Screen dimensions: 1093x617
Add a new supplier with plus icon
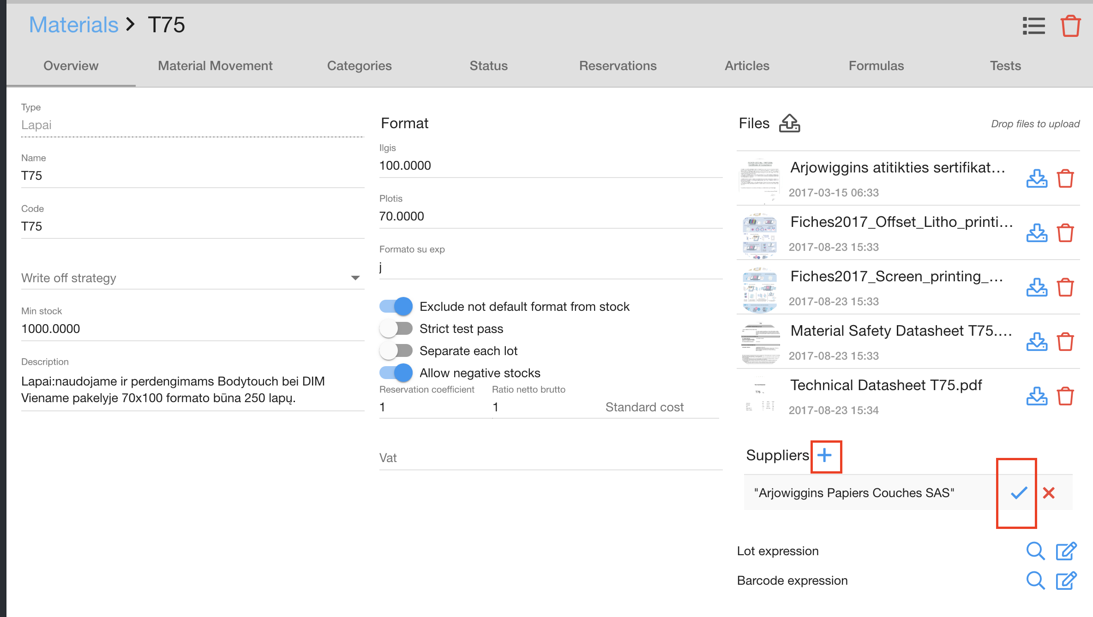click(825, 456)
